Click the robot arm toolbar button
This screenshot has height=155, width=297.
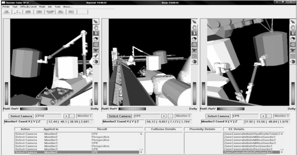pyautogui.click(x=18, y=12)
